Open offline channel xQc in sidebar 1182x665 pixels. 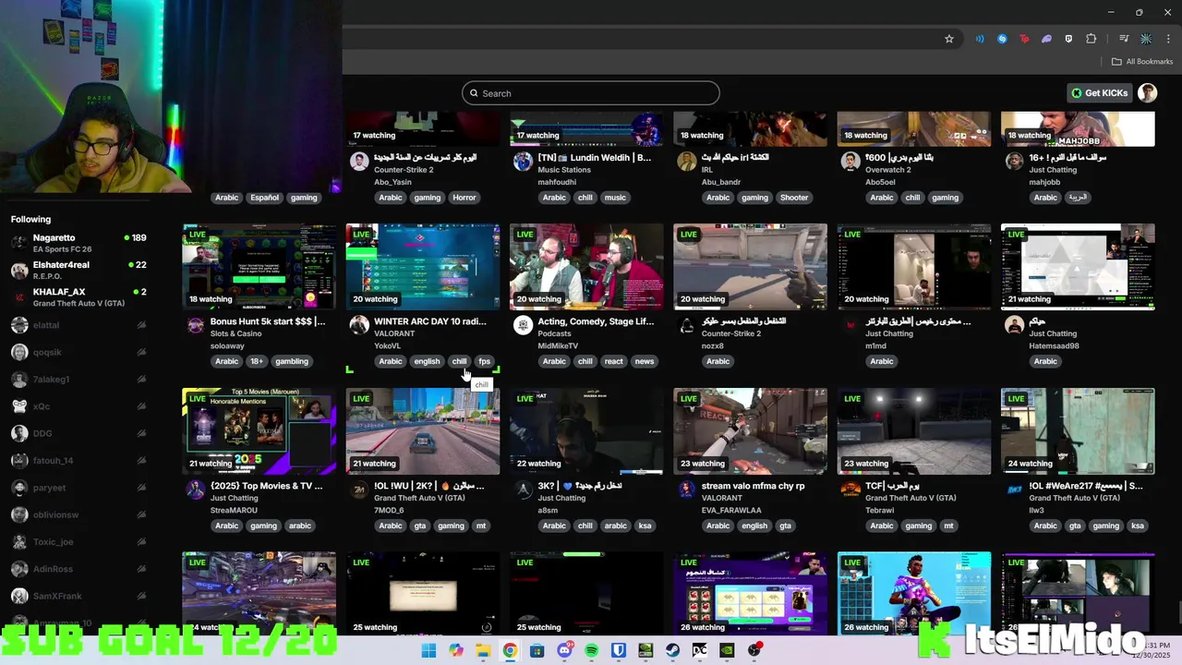click(78, 406)
